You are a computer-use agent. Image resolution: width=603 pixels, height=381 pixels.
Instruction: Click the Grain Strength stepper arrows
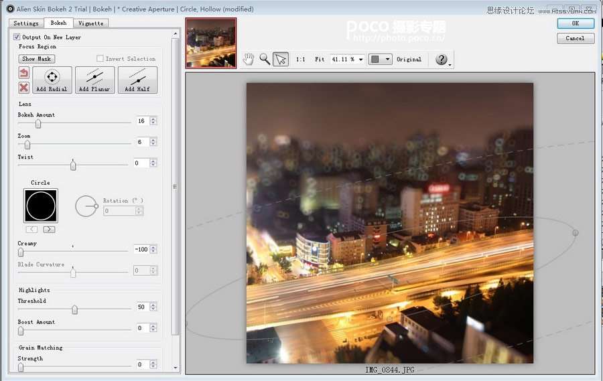[x=153, y=364]
